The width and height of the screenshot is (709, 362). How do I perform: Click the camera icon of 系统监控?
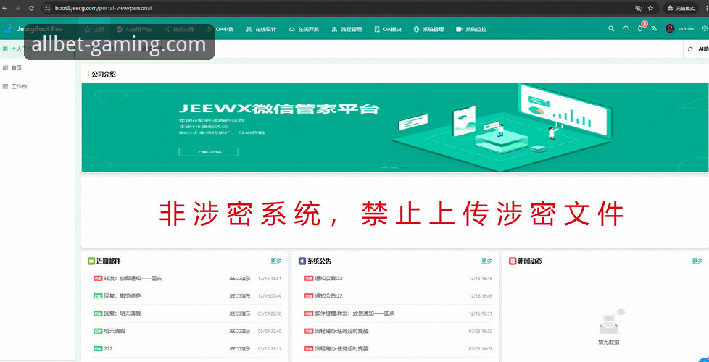[x=460, y=29]
